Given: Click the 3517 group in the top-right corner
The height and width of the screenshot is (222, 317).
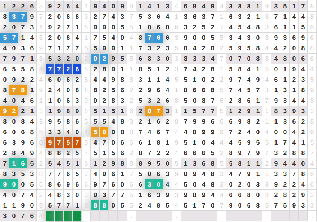Looking at the screenshot, I should (x=289, y=6).
